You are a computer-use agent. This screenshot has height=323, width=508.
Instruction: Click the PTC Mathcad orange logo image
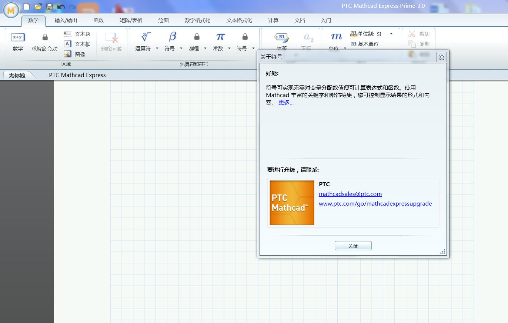click(292, 203)
